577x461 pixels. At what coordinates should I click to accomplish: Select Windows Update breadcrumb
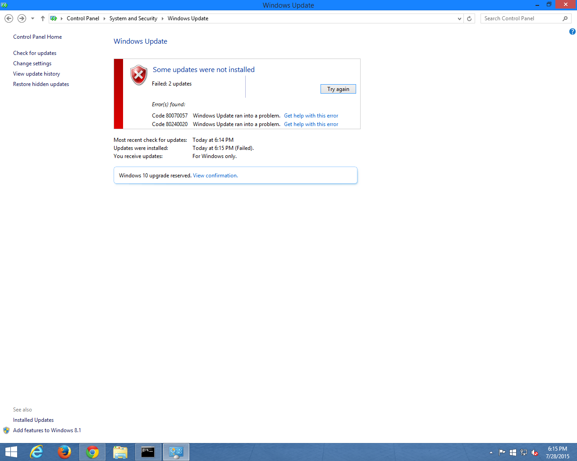(188, 18)
